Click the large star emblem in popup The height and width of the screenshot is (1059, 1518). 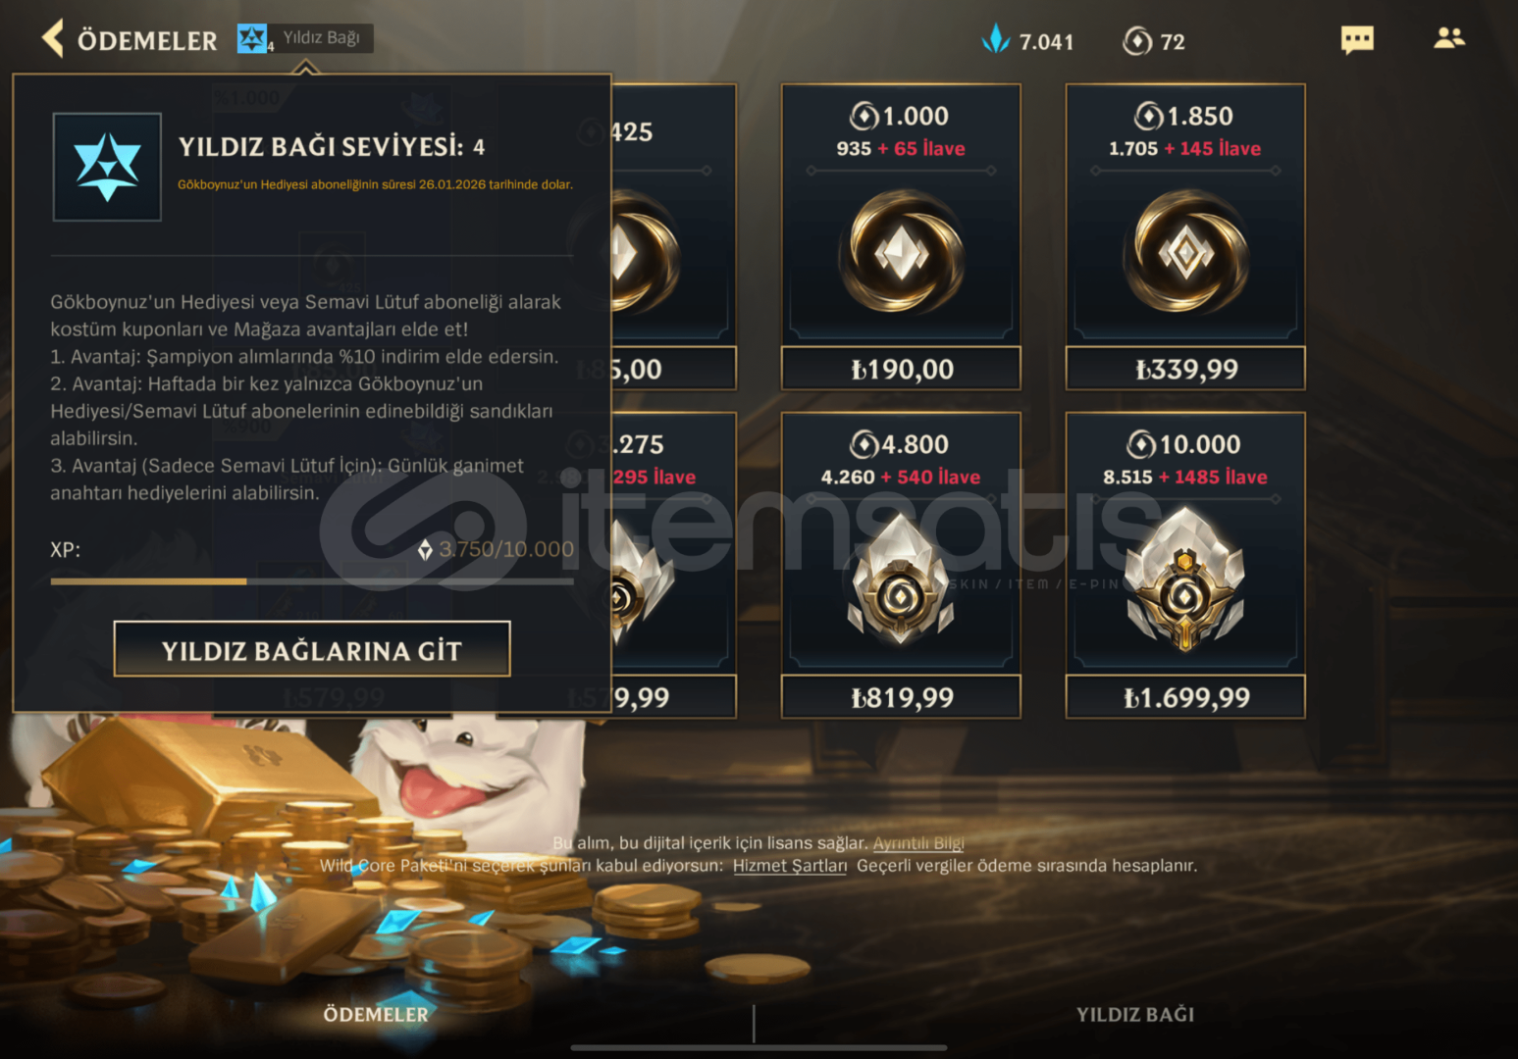[107, 167]
